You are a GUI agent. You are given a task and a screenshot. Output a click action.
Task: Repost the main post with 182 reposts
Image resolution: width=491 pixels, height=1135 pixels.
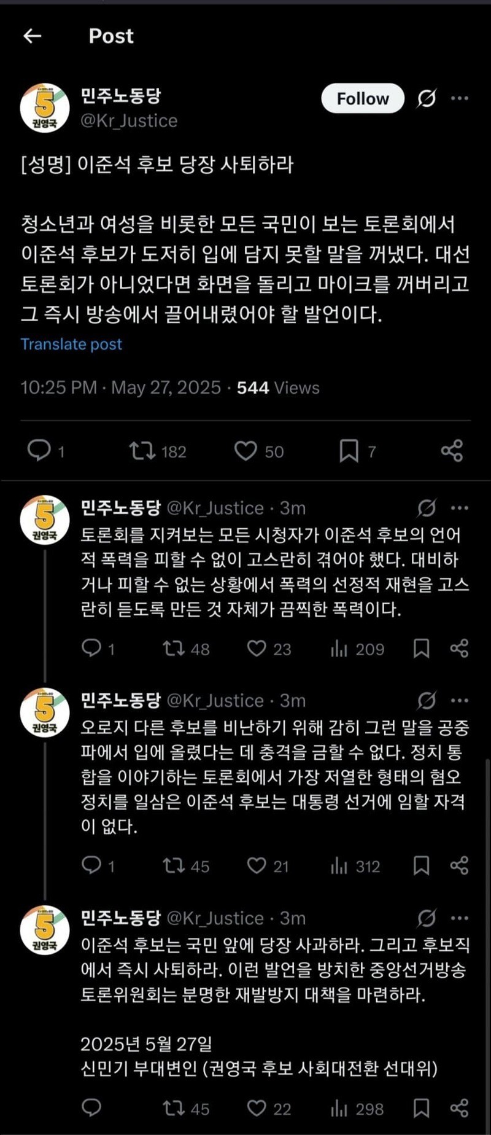tap(142, 451)
